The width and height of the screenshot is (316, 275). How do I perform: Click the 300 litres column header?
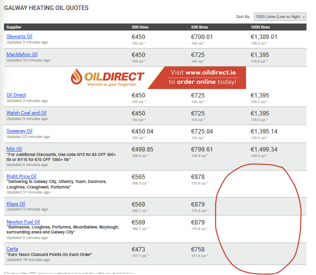click(140, 27)
